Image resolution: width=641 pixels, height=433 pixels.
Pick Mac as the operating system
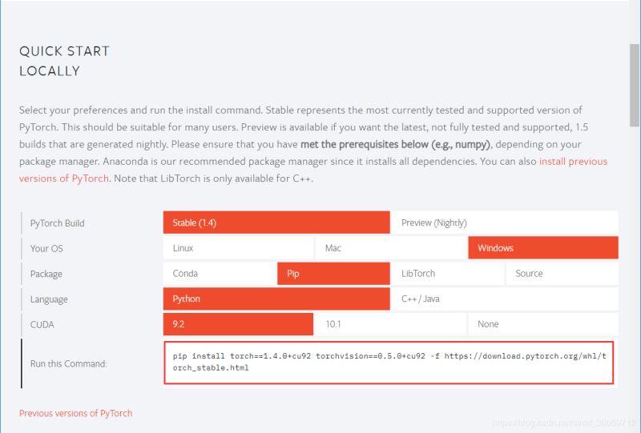click(x=391, y=248)
